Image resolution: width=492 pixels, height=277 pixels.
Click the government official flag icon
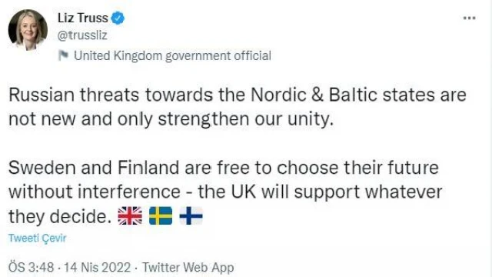[63, 55]
